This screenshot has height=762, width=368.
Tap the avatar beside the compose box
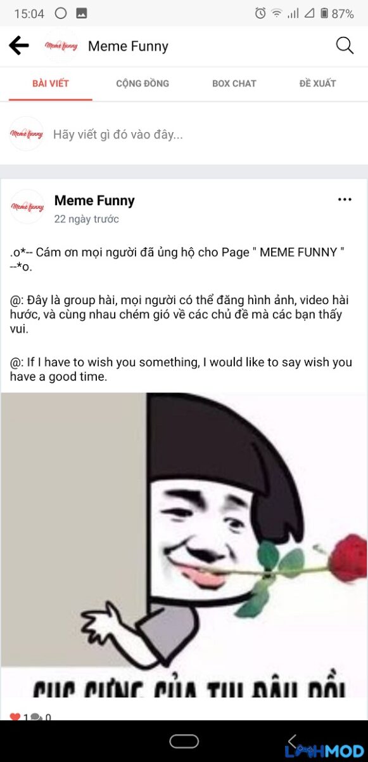(x=27, y=134)
